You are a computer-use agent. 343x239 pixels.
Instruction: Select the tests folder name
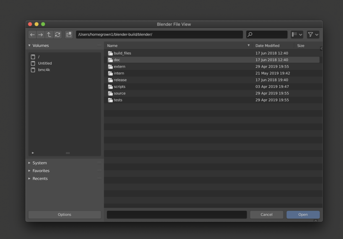pos(118,100)
